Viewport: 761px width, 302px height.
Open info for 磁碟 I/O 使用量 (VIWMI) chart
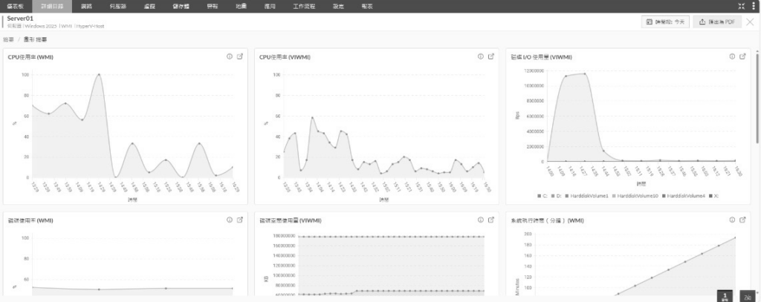point(732,56)
